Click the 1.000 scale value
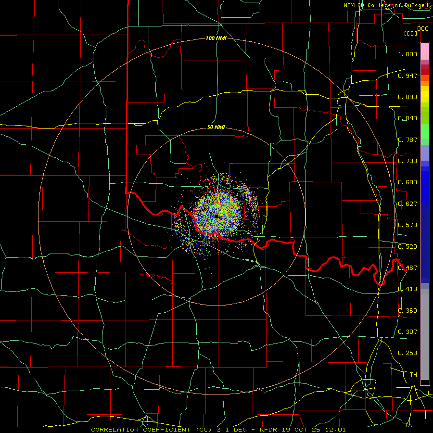433x433 pixels. point(408,54)
